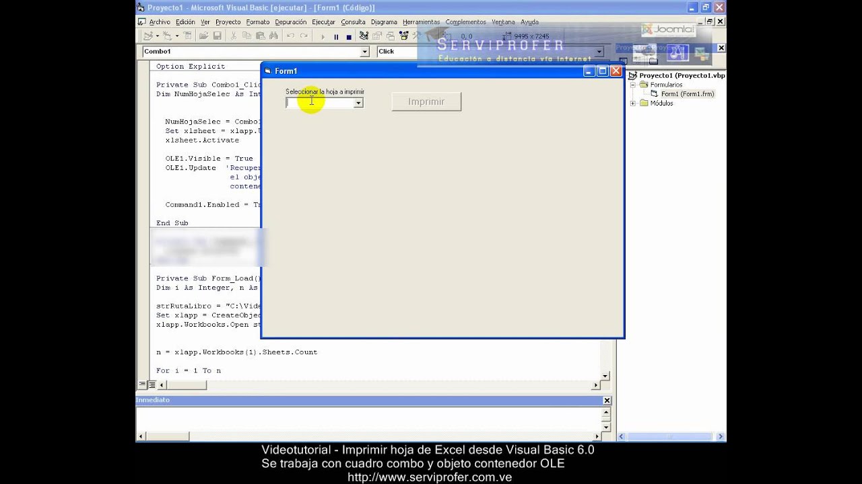Close the Project Explorer panel
The image size is (862, 484).
721,48
